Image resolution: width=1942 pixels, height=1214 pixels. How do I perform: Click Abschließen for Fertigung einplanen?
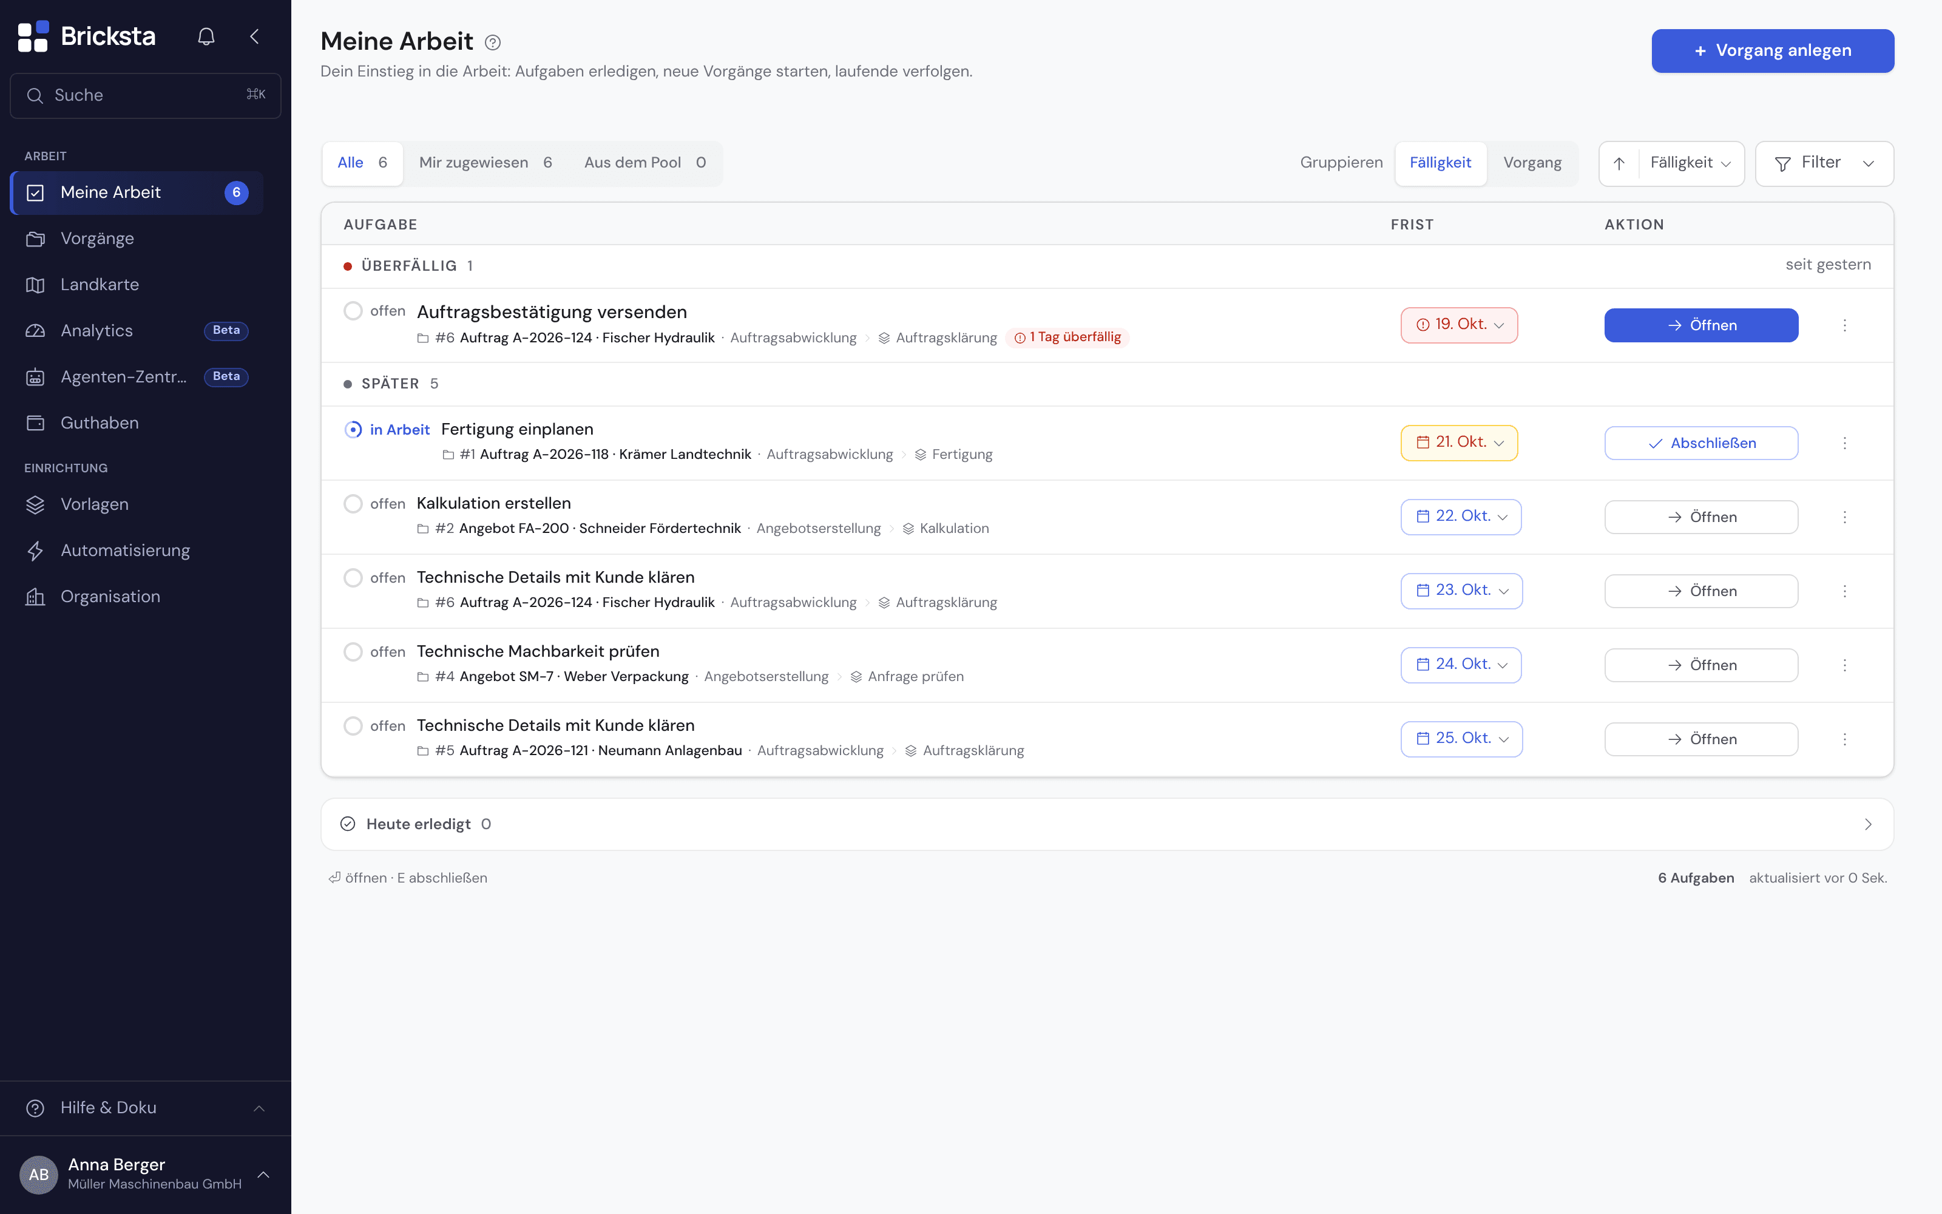click(x=1700, y=443)
